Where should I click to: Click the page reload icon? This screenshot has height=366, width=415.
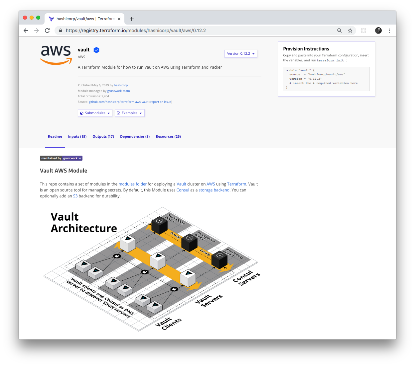(47, 30)
